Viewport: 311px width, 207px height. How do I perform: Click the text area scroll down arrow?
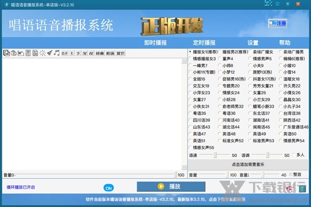pos(184,167)
